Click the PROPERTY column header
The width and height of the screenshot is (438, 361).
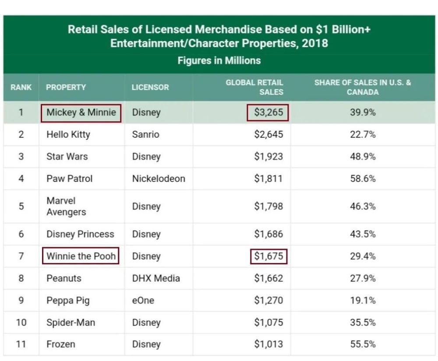point(66,87)
